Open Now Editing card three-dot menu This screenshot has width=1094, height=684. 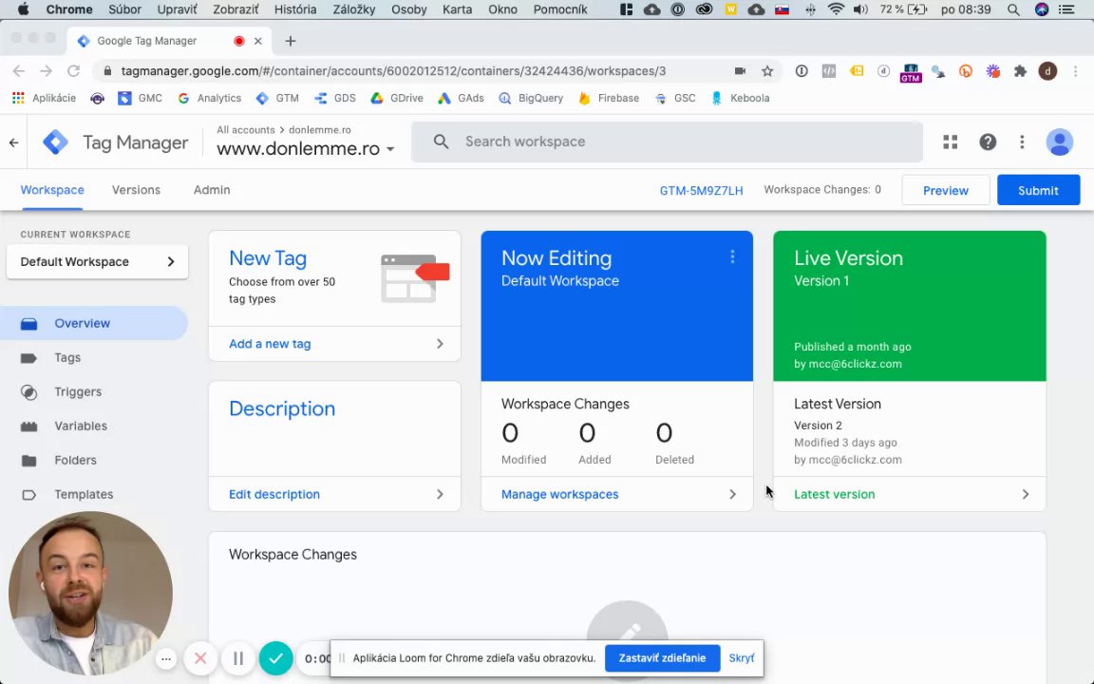(x=732, y=256)
